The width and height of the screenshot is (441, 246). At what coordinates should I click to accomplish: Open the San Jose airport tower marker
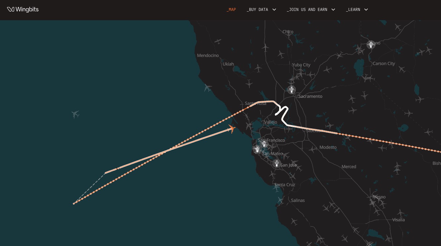click(x=277, y=163)
